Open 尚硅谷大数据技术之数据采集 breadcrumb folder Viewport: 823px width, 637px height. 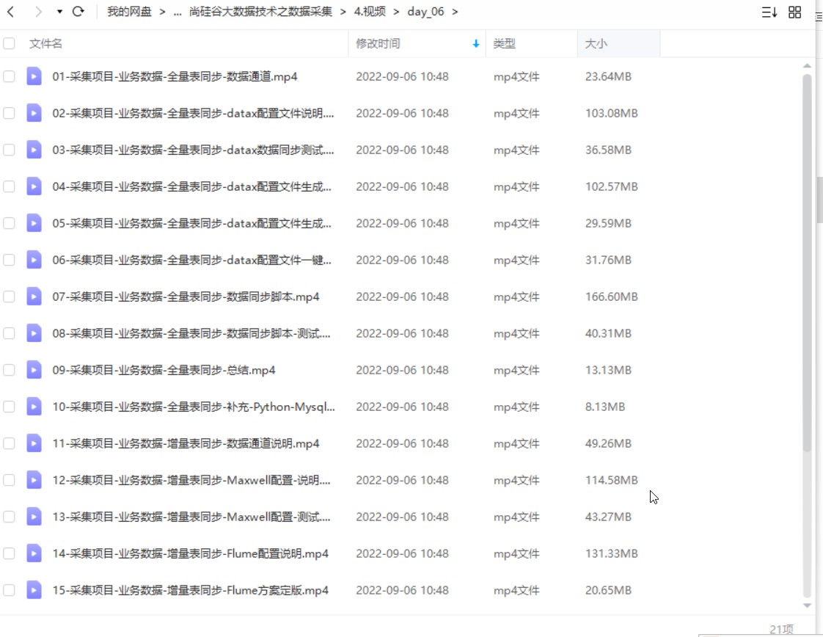260,12
